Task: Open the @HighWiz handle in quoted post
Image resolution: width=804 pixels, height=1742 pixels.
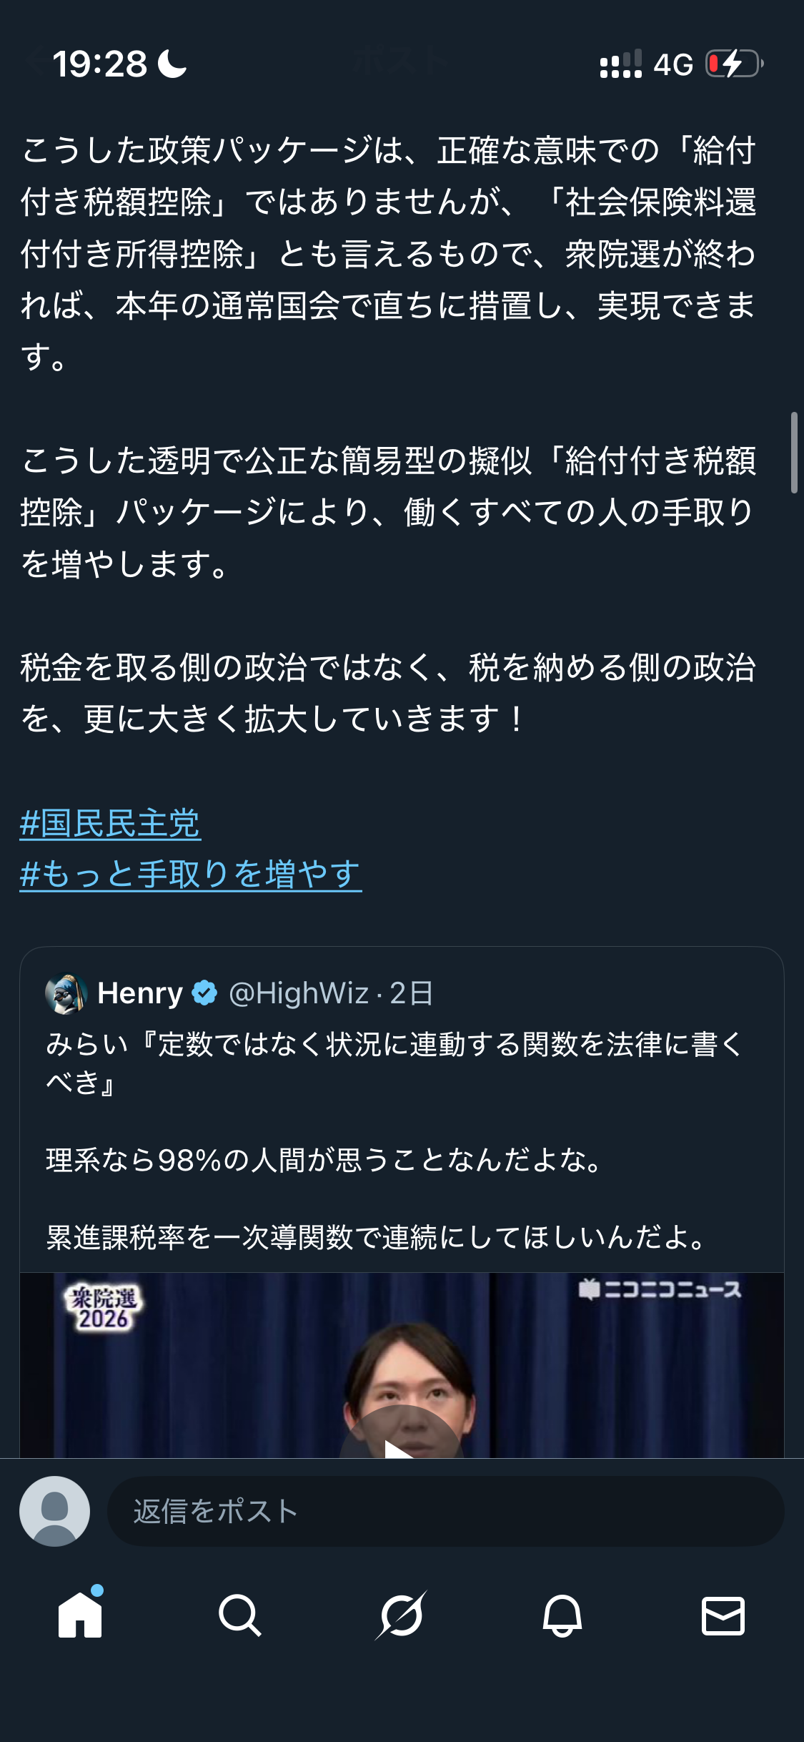Action: 299,993
